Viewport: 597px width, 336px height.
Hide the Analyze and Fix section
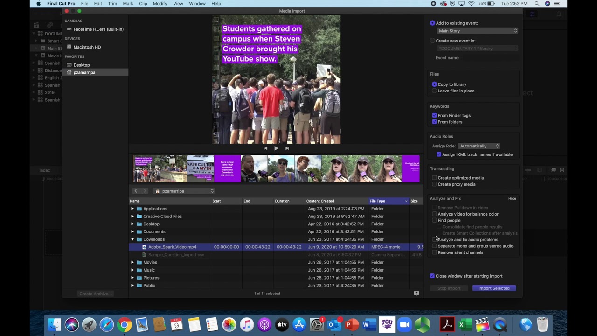[x=512, y=199]
